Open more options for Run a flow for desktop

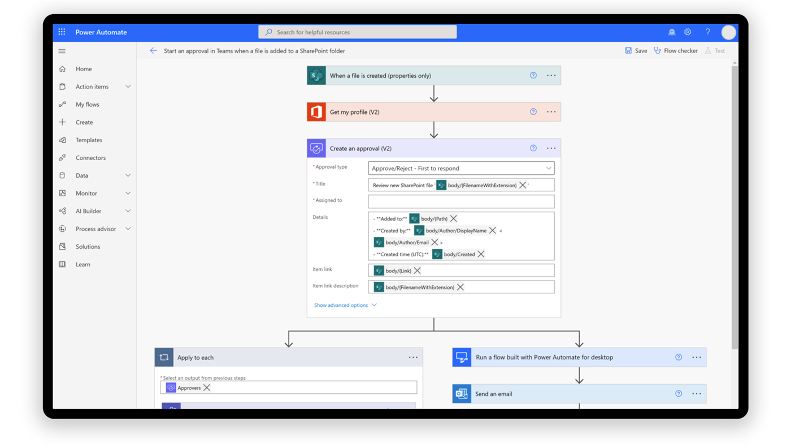[697, 357]
